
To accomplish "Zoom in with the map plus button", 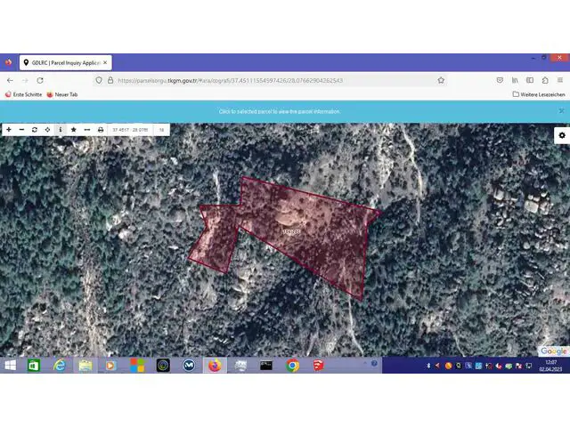I will [x=9, y=130].
